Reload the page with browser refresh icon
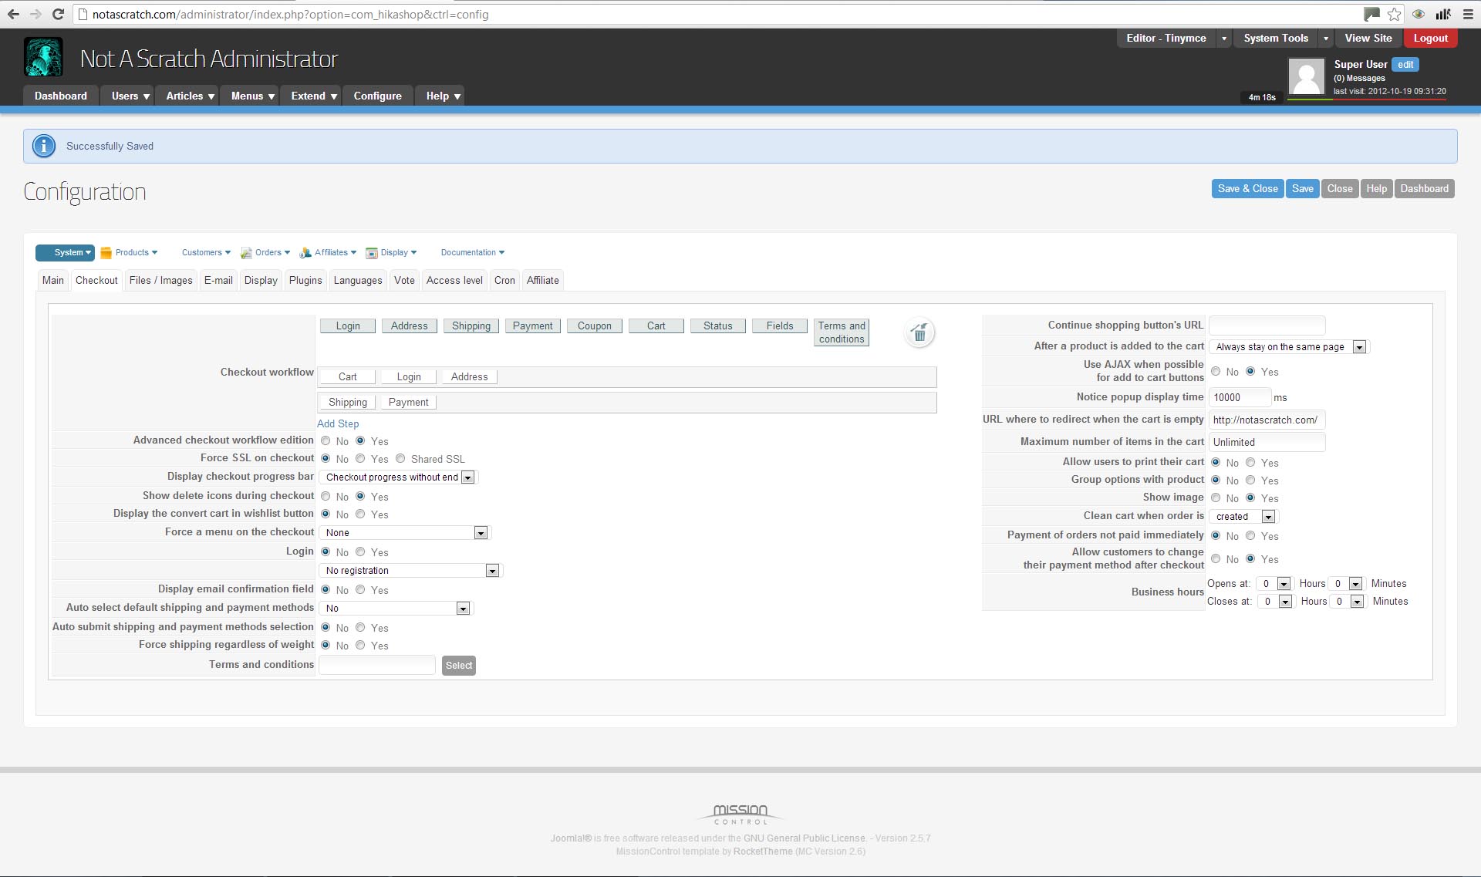 58,14
